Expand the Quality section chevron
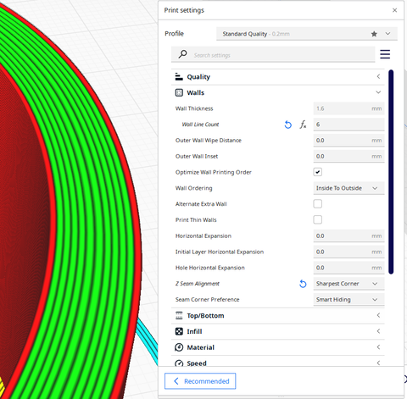 pos(378,76)
